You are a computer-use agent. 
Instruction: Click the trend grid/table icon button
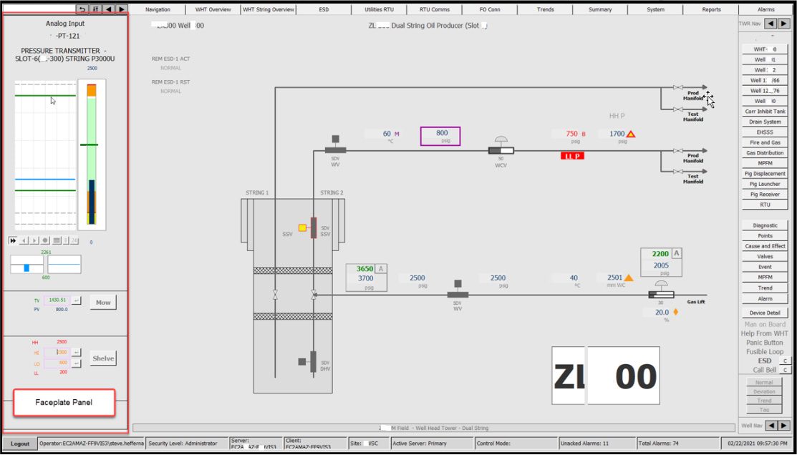57,240
